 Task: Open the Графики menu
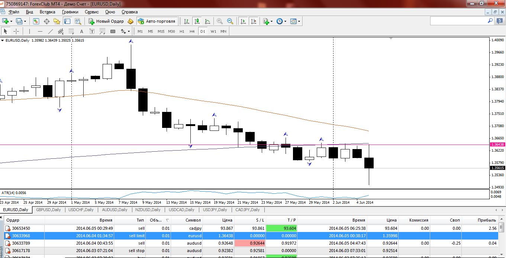click(x=70, y=12)
